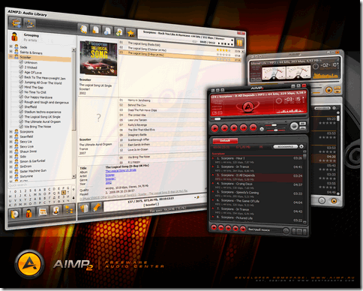Expand the Seanfield artist node
Screen dimensions: 363x291
pos(10,136)
